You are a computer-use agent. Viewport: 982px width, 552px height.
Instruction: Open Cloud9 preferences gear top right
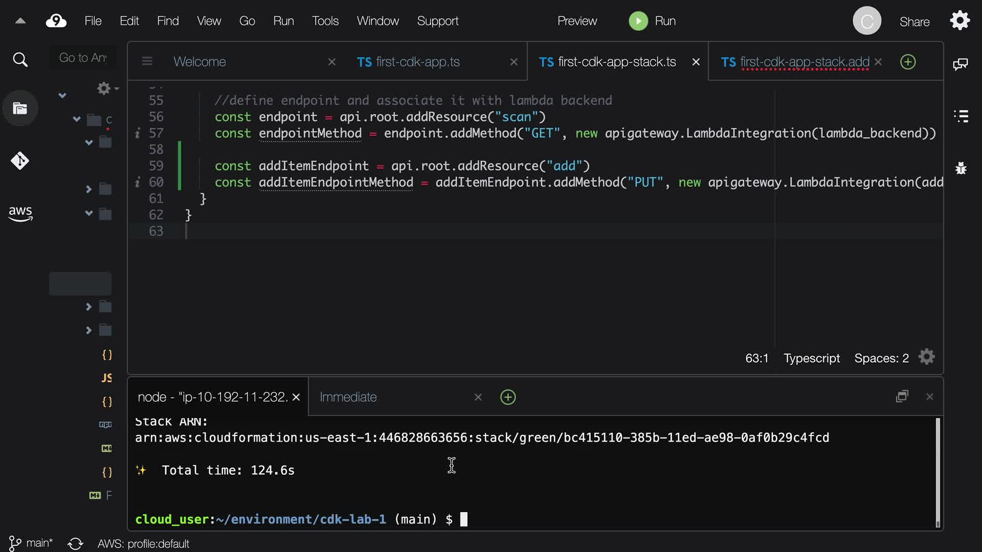pos(959,21)
